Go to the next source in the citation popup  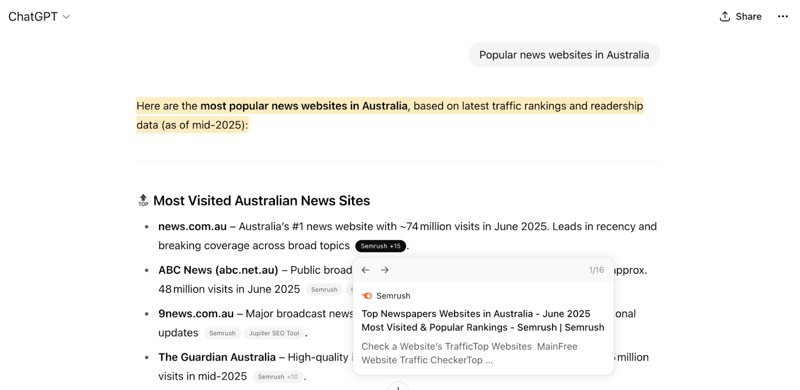pos(384,270)
